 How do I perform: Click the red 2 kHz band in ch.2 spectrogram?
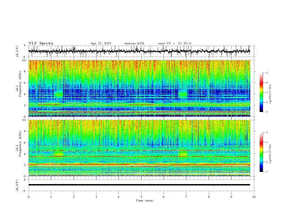139,164
